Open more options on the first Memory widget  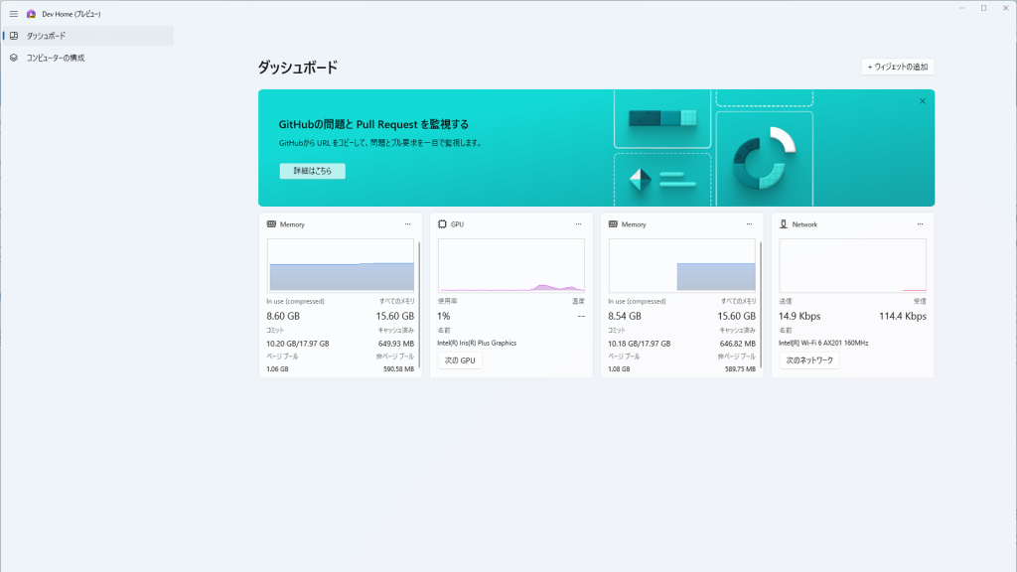pyautogui.click(x=407, y=224)
